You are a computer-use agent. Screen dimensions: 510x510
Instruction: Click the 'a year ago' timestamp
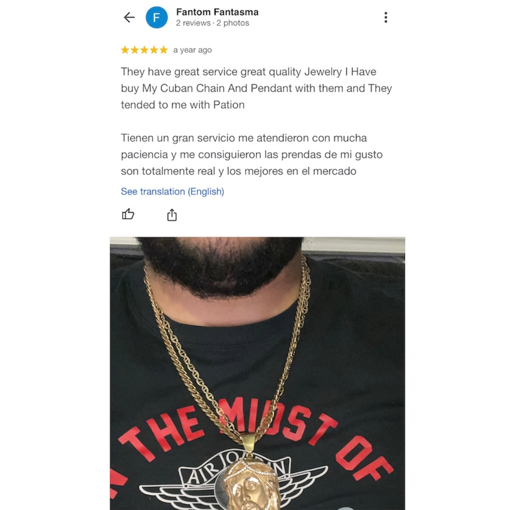point(193,50)
